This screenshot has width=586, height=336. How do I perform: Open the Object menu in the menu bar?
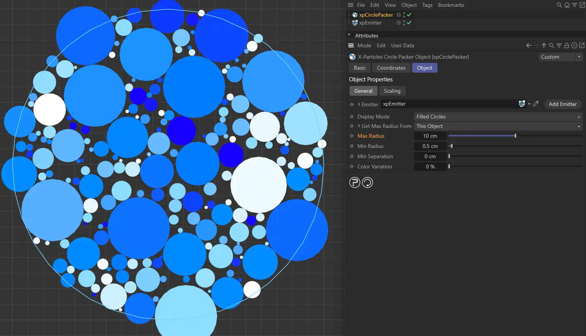(x=409, y=5)
